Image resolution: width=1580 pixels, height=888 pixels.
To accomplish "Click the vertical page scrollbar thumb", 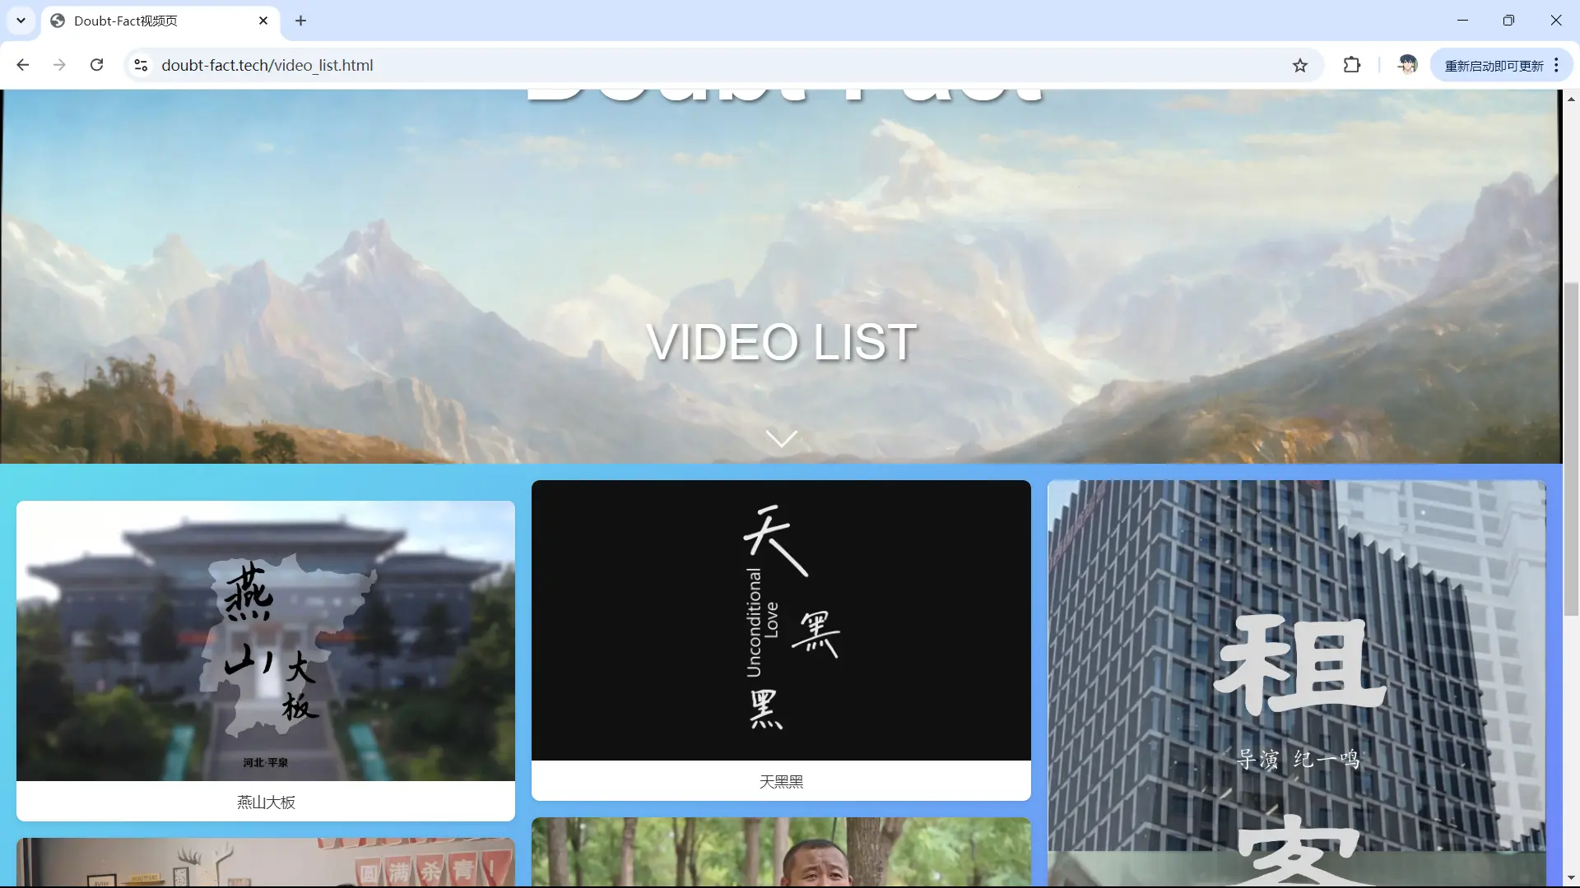I will pyautogui.click(x=1571, y=449).
